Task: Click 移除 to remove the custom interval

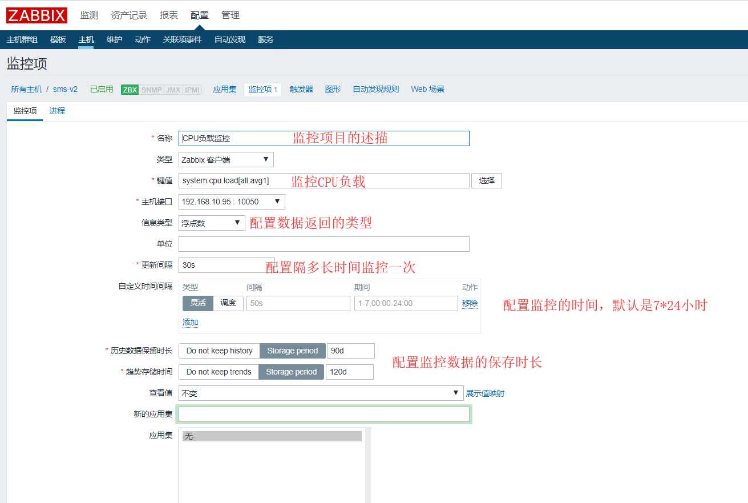Action: point(470,303)
